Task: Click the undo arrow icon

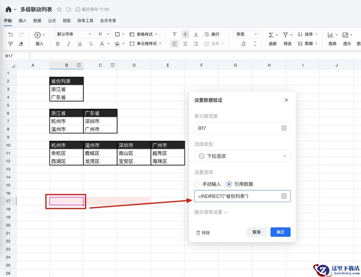Action: click(x=10, y=35)
